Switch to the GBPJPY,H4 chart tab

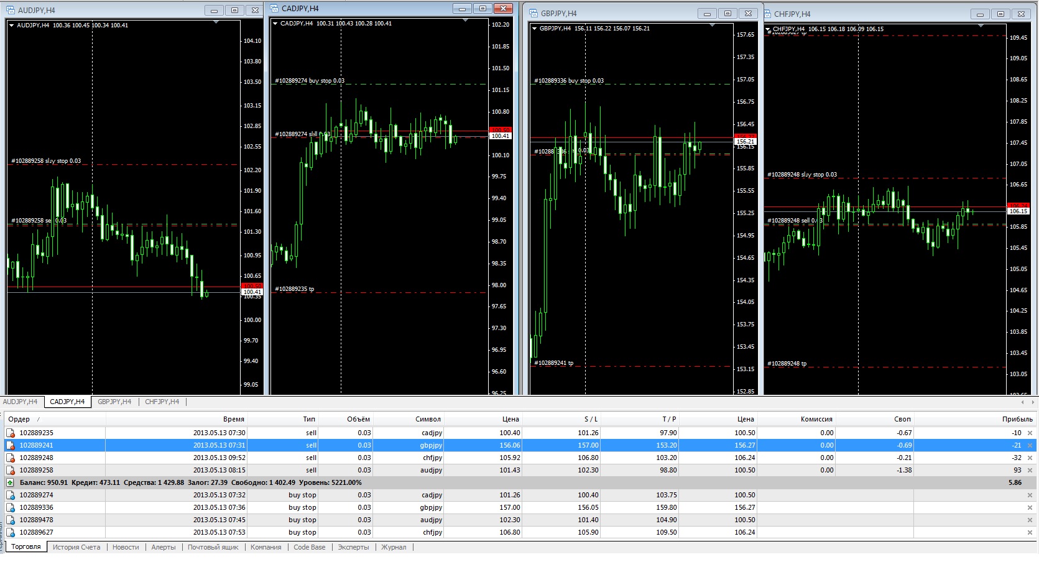pyautogui.click(x=114, y=402)
